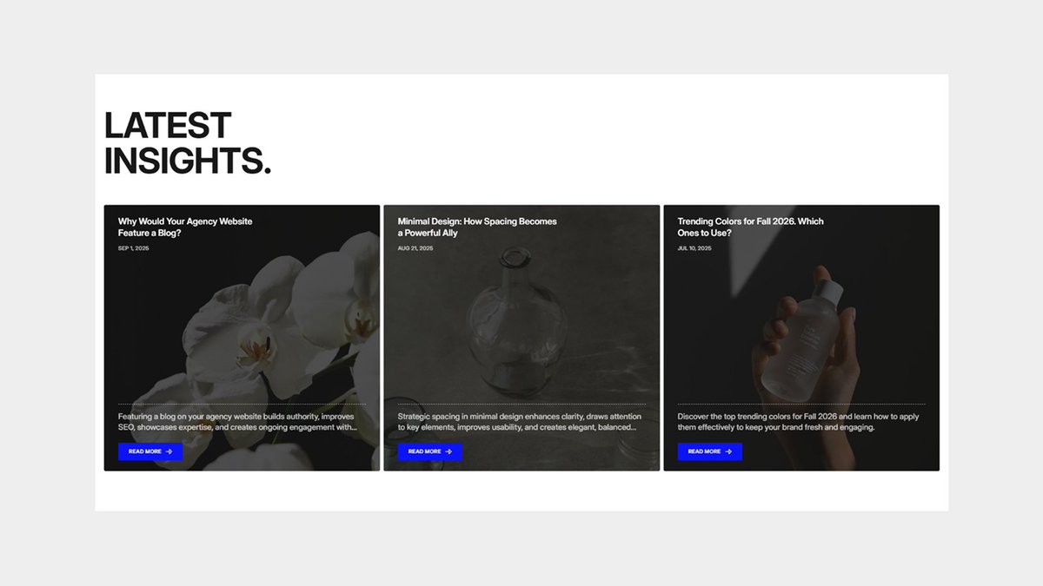Open the 'Why Would Your Agency Website Feature a Blog?' title
1043x586 pixels.
tap(185, 227)
